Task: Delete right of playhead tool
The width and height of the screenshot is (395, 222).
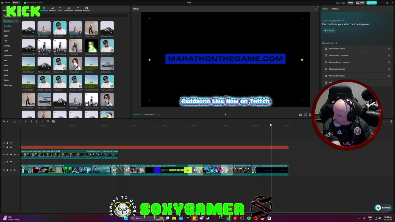Action: pos(36,121)
